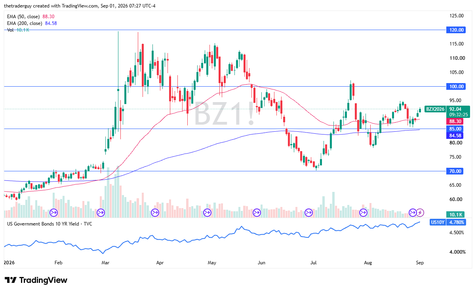
Task: Click the US10Y symbol label
Action: pyautogui.click(x=438, y=222)
